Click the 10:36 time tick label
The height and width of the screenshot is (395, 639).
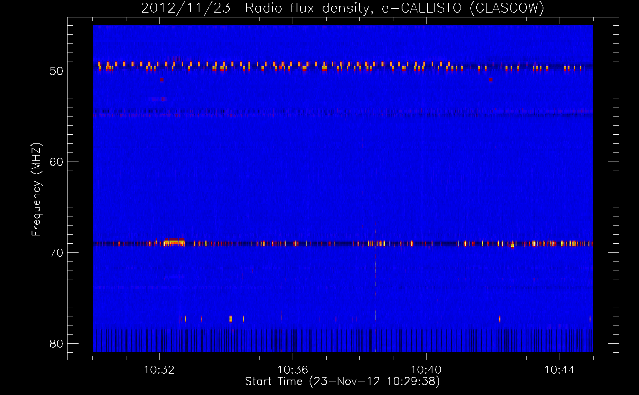[293, 370]
